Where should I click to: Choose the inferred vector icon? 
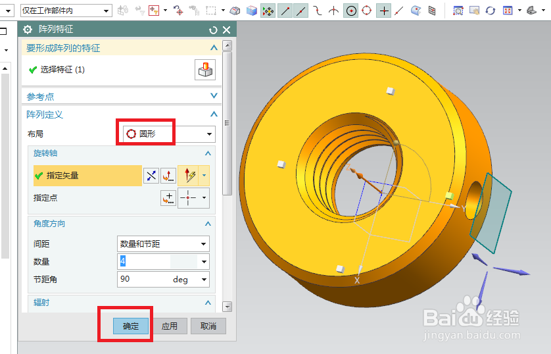tap(188, 176)
